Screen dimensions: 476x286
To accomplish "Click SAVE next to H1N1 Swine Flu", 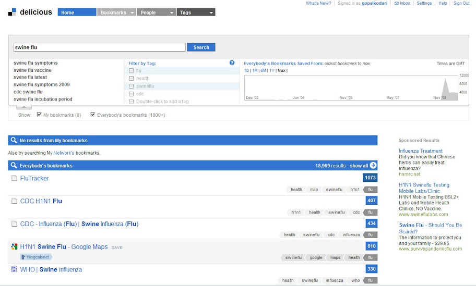I will 117,247.
